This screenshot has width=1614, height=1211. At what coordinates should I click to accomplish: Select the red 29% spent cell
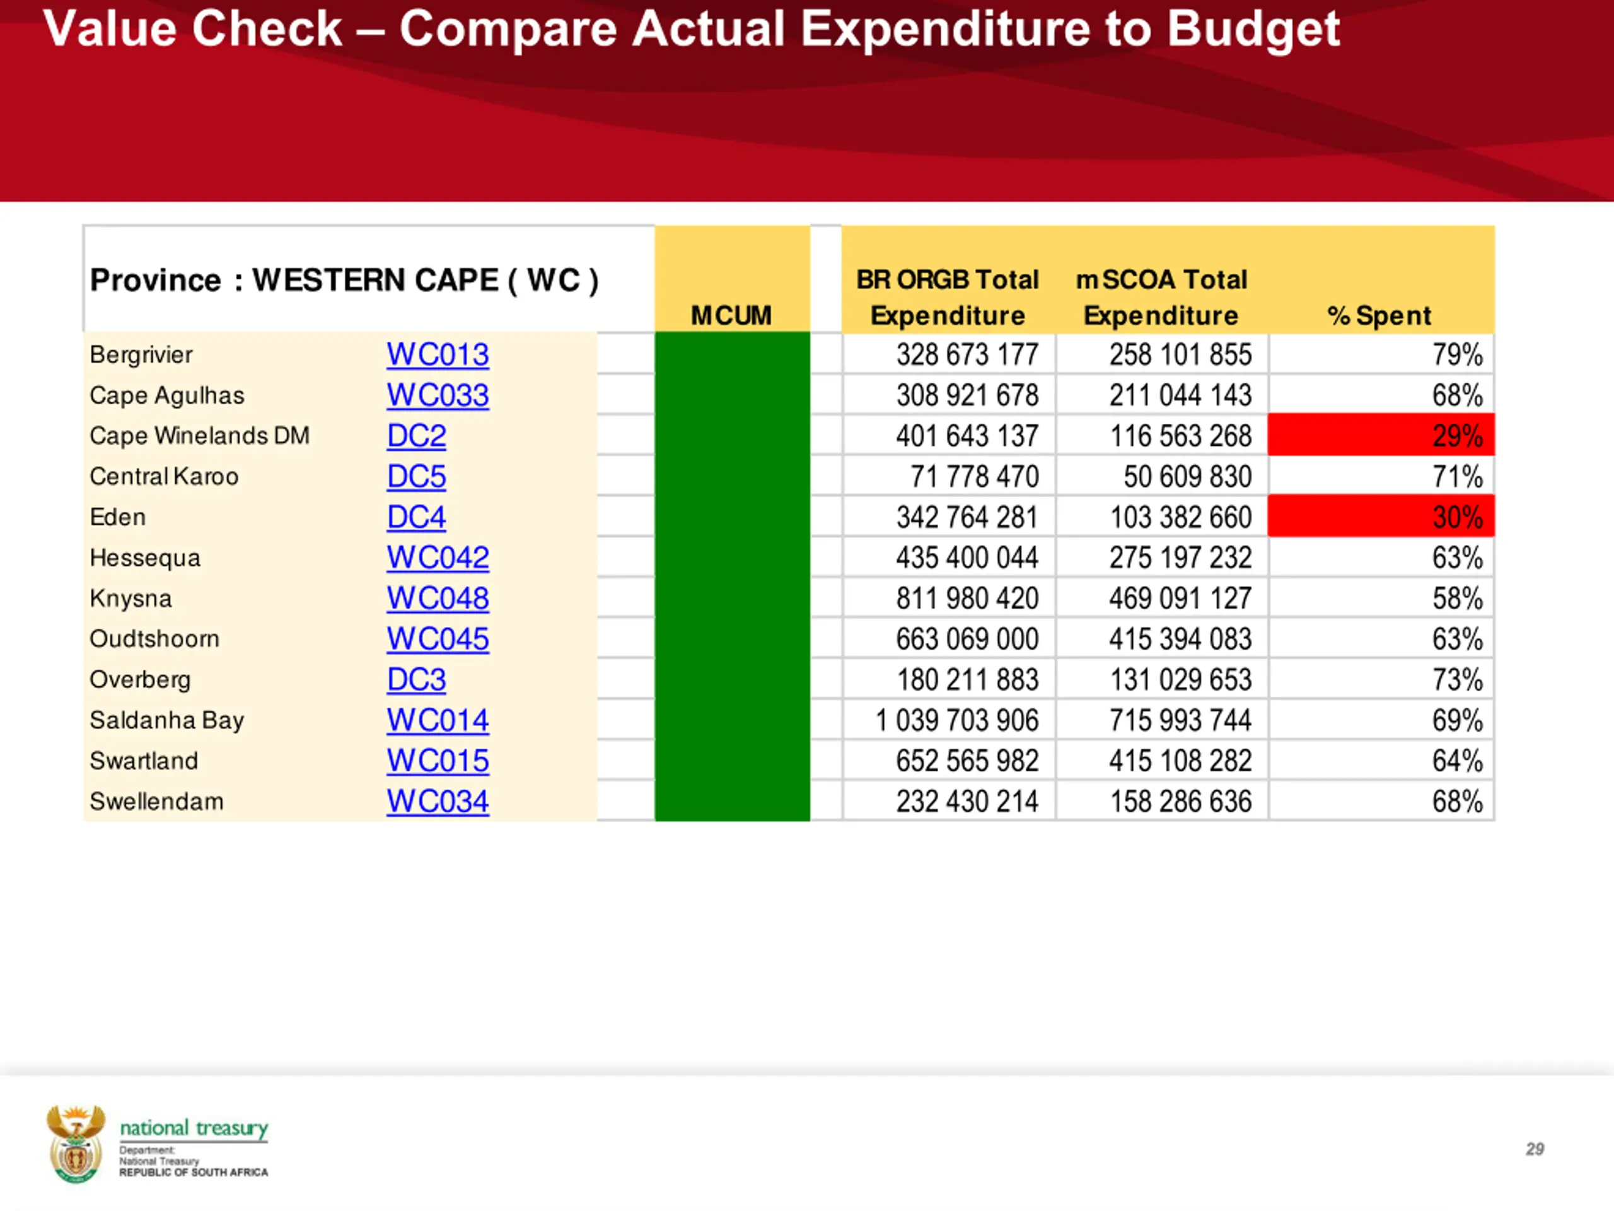pos(1381,436)
